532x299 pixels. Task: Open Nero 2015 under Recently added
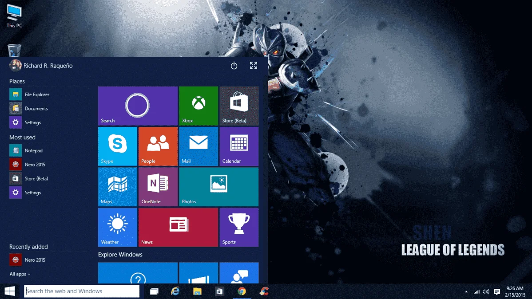click(x=28, y=260)
